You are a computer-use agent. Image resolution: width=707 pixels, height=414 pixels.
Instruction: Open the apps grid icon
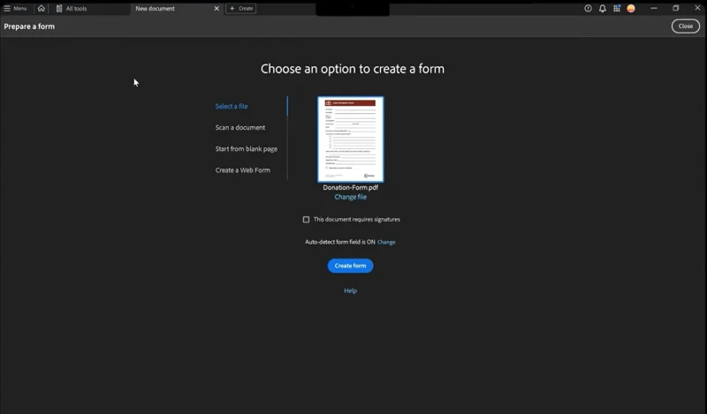click(x=617, y=8)
